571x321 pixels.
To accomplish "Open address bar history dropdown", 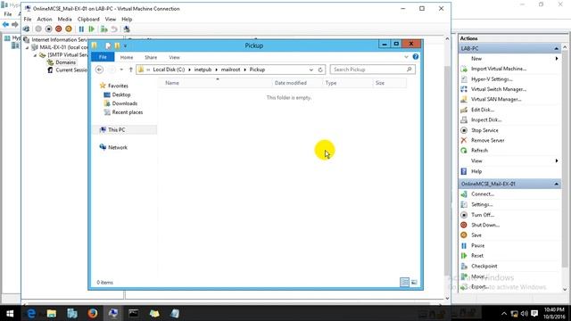I will point(311,70).
